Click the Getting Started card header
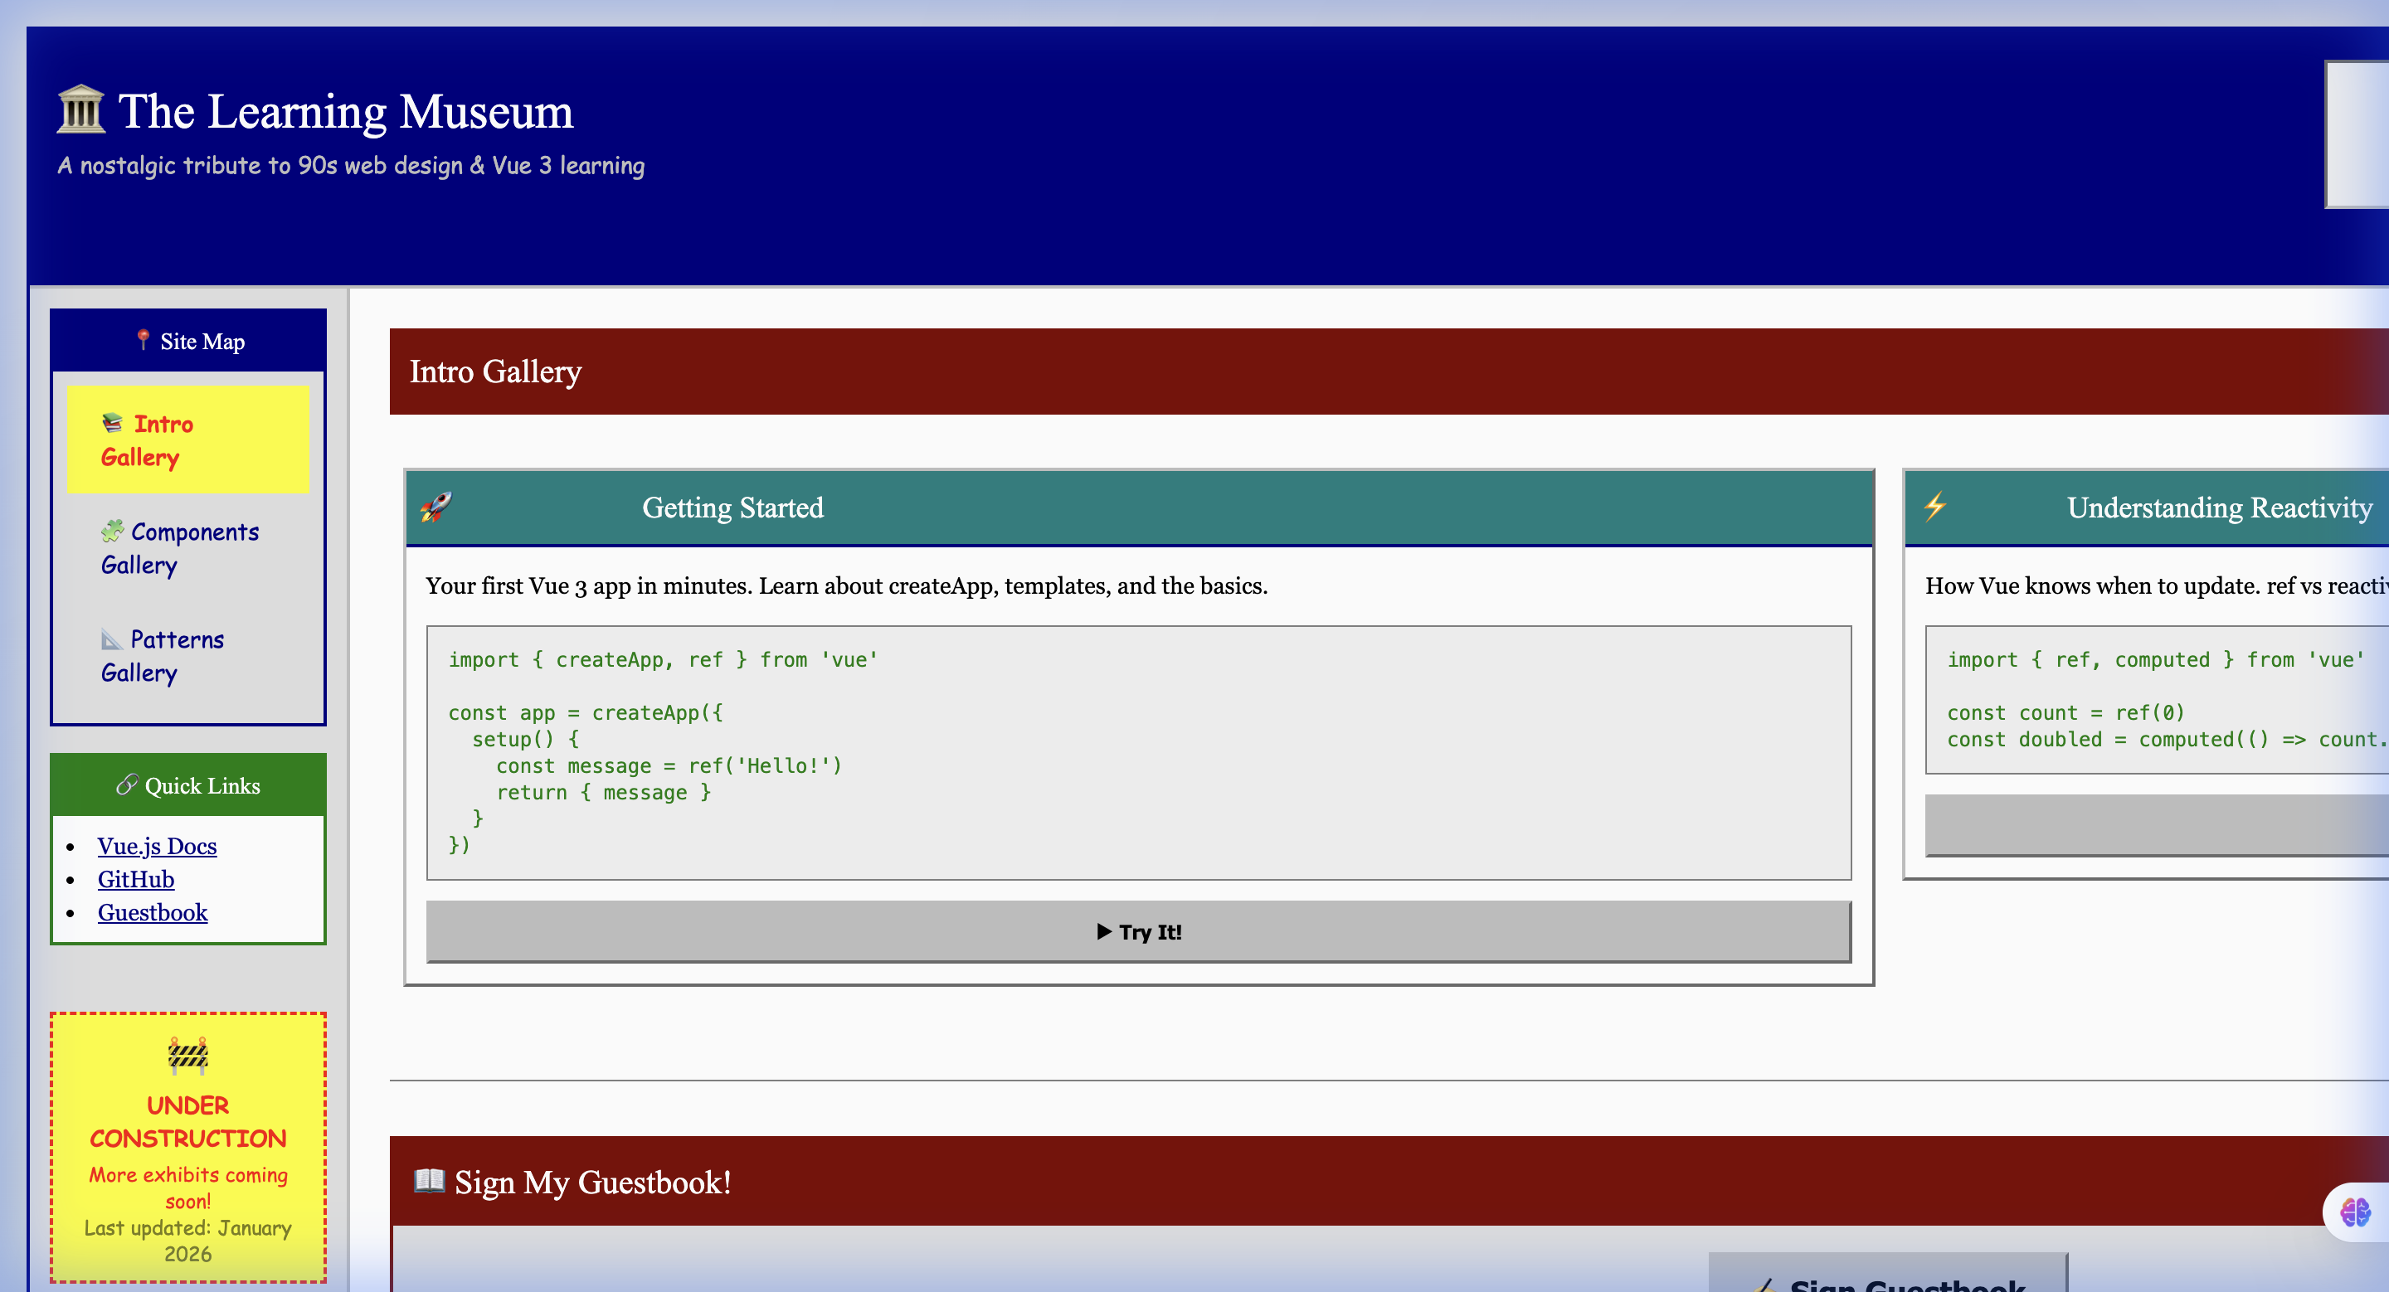Image resolution: width=2389 pixels, height=1292 pixels. [x=1139, y=507]
